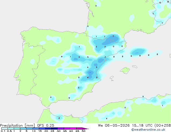Click the '15..18 UTC' time range text

142,126
